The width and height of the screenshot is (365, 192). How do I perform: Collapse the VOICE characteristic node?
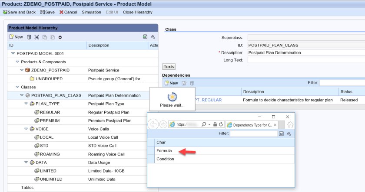coord(26,129)
